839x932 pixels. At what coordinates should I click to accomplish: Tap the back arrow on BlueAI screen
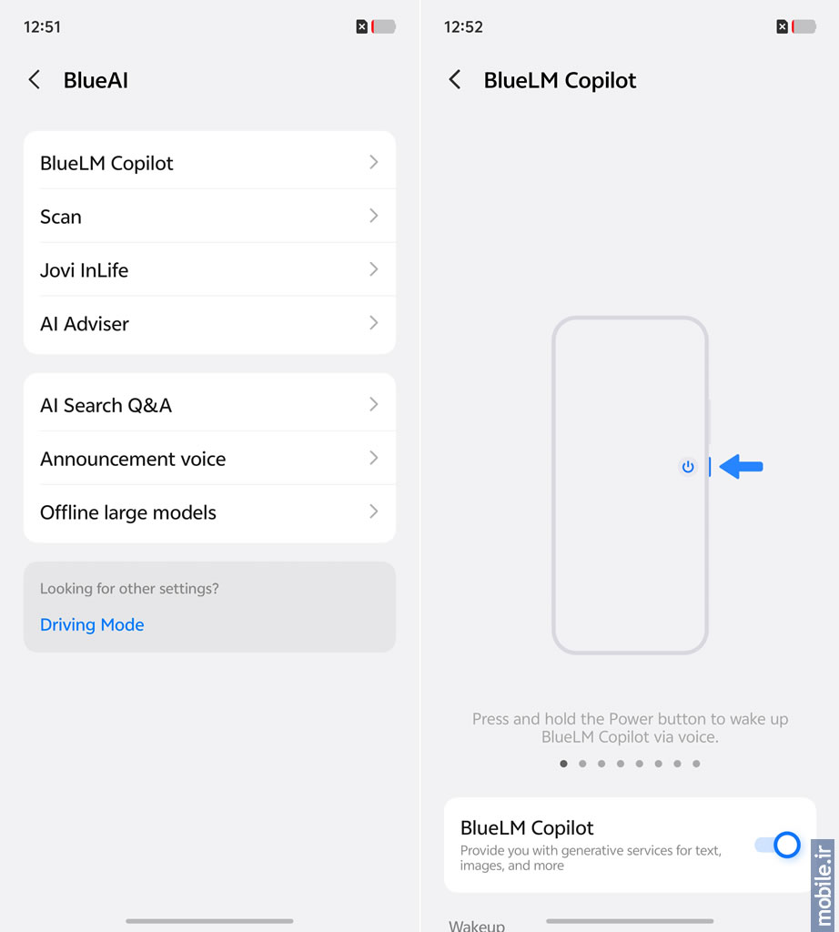click(35, 80)
